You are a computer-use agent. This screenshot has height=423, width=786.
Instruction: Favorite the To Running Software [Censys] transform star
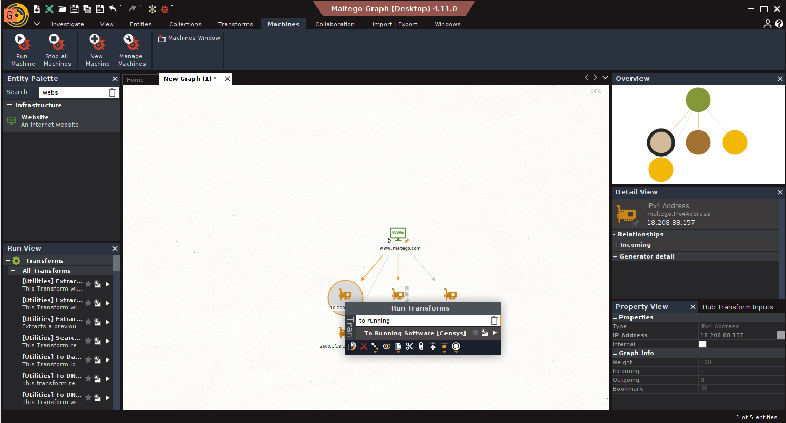[x=475, y=333]
